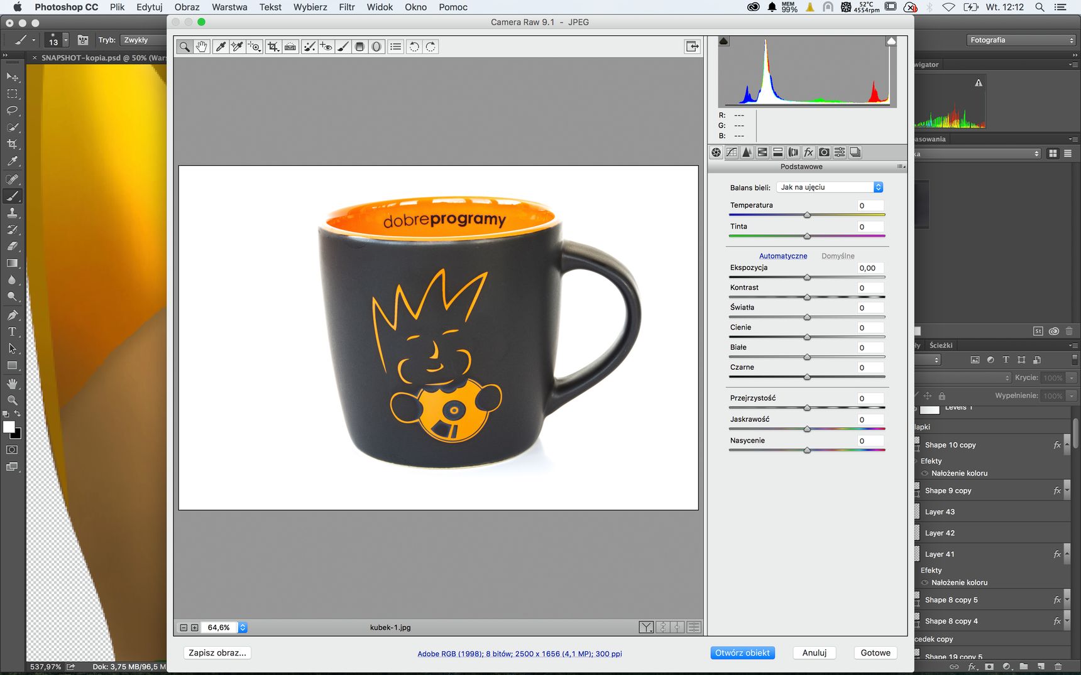Toggle full screen mode in Camera Raw

[x=692, y=46]
